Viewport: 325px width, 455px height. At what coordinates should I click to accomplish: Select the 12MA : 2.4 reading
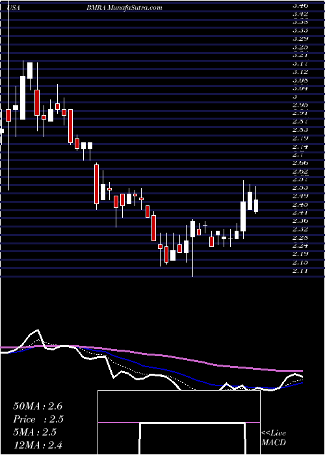(x=38, y=445)
